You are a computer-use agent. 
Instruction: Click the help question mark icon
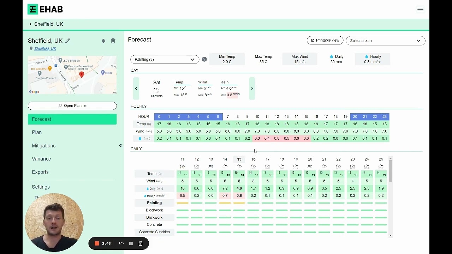pyautogui.click(x=204, y=59)
